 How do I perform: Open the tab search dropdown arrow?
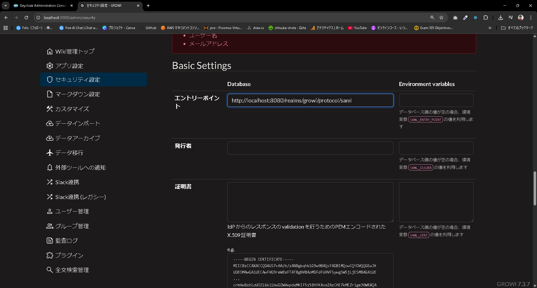(x=6, y=6)
